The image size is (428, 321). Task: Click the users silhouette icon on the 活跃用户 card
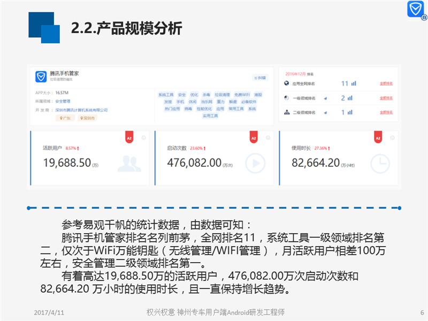129,164
